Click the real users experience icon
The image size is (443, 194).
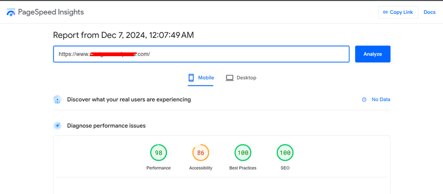pos(57,99)
